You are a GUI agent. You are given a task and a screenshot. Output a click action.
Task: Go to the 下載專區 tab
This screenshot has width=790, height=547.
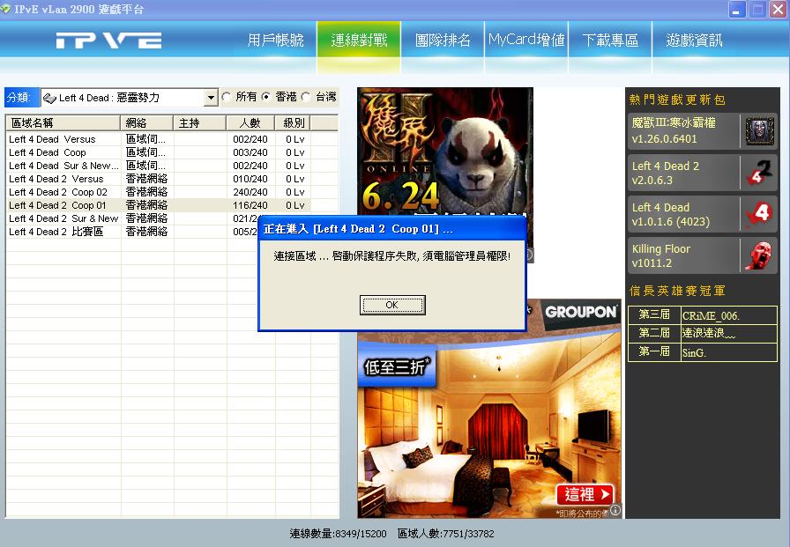pos(610,40)
